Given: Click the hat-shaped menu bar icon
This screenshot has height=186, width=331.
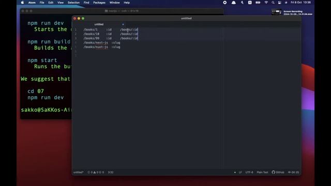Looking at the screenshot, I should (233, 3).
